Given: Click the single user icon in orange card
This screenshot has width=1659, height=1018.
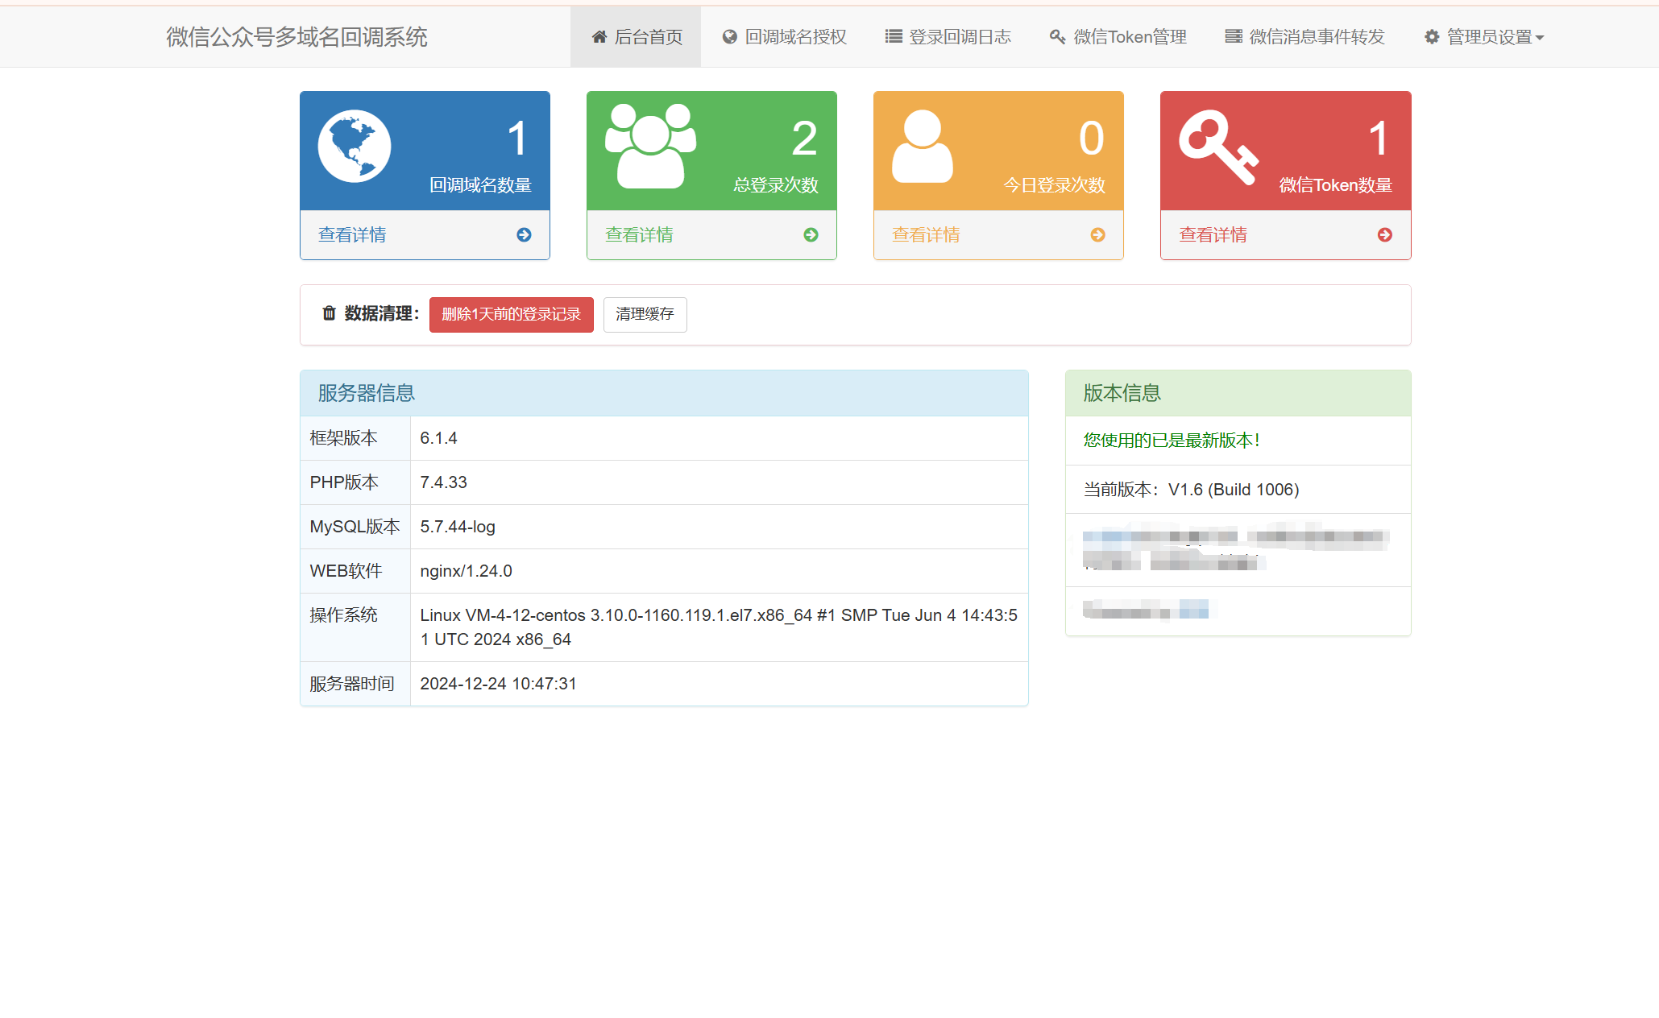Looking at the screenshot, I should click(922, 146).
